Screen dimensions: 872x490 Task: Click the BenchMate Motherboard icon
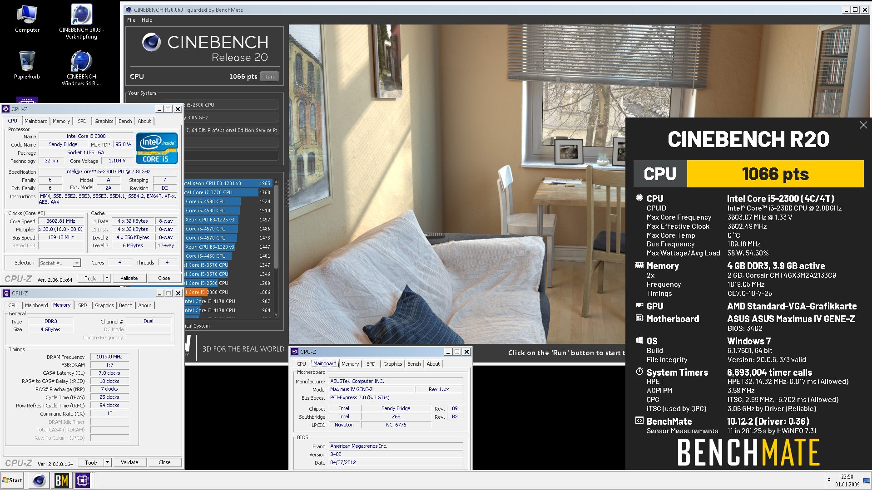coord(639,318)
